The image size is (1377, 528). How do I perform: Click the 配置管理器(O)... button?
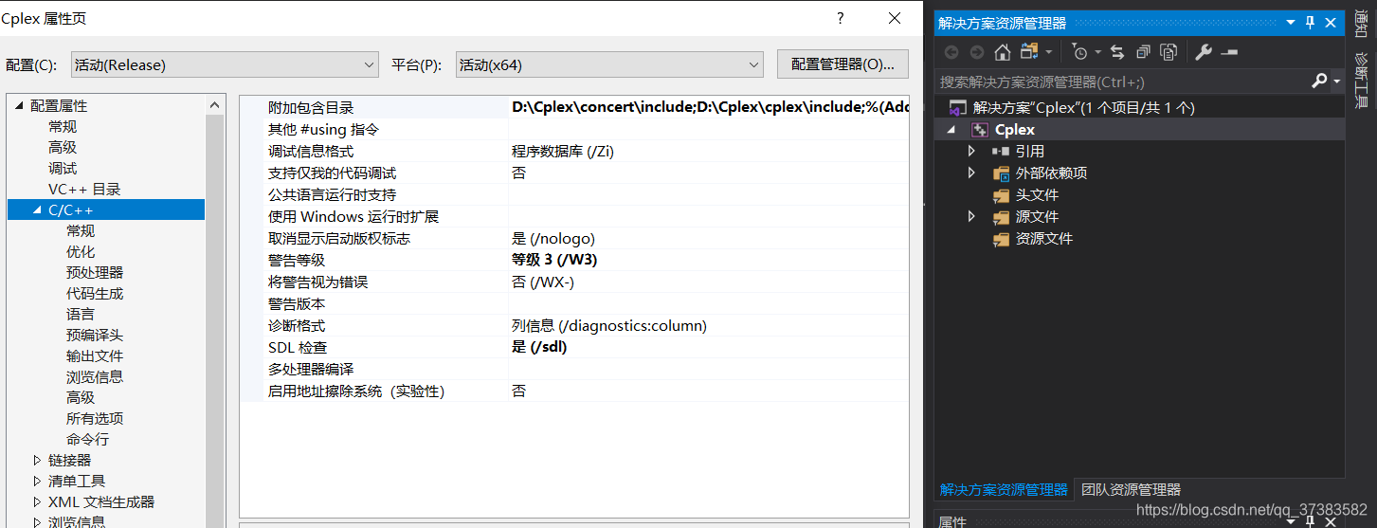click(x=843, y=64)
